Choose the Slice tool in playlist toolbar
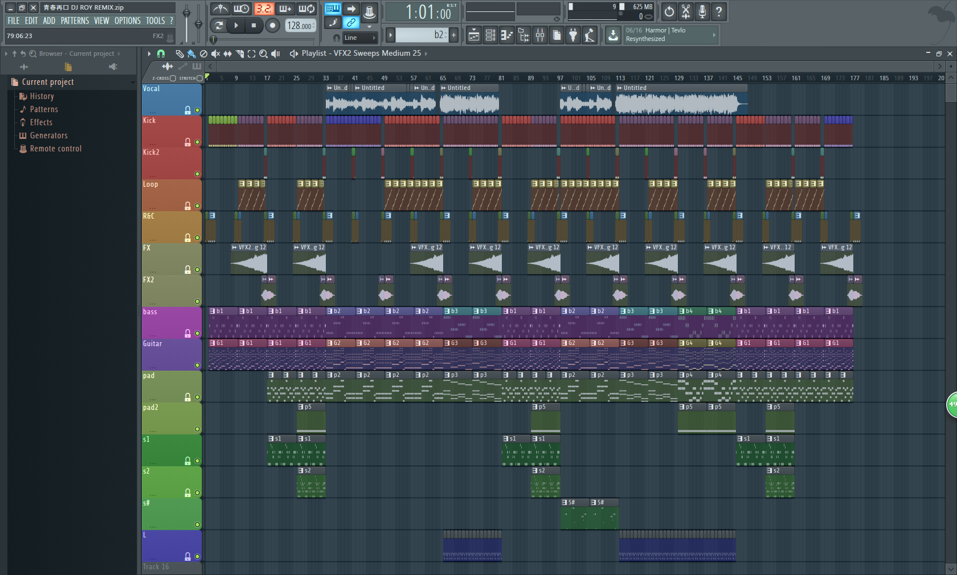Screen dimensions: 957x575 point(240,54)
